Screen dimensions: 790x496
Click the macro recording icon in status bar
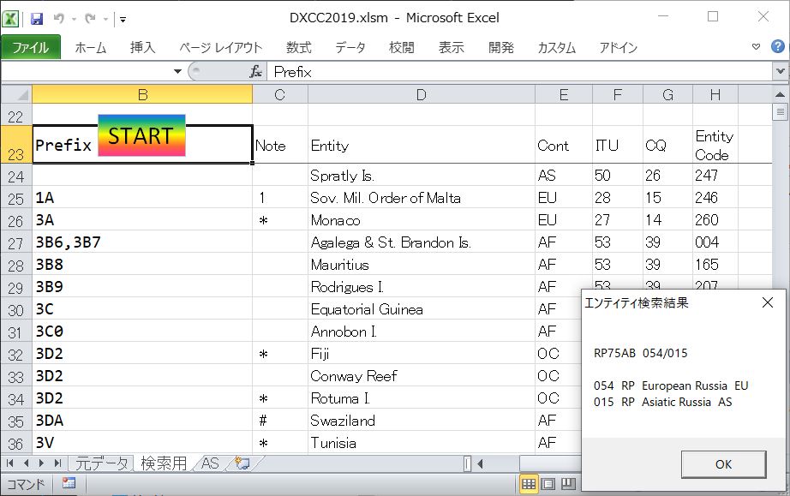pos(69,484)
